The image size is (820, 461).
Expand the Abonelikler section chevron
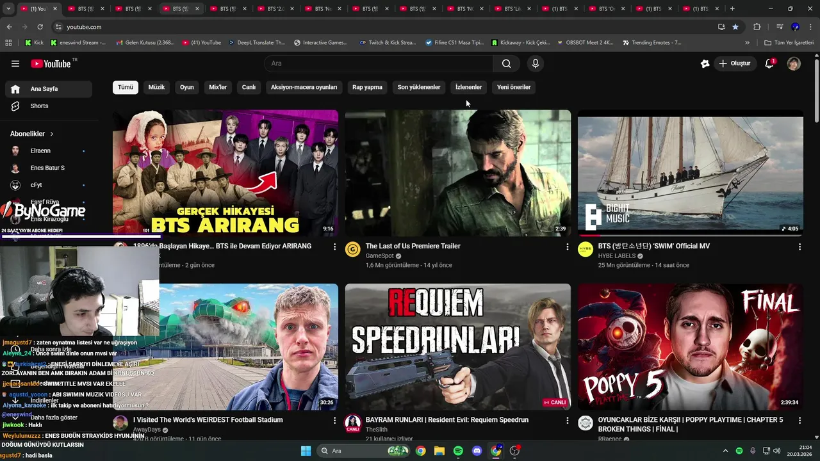tap(52, 134)
